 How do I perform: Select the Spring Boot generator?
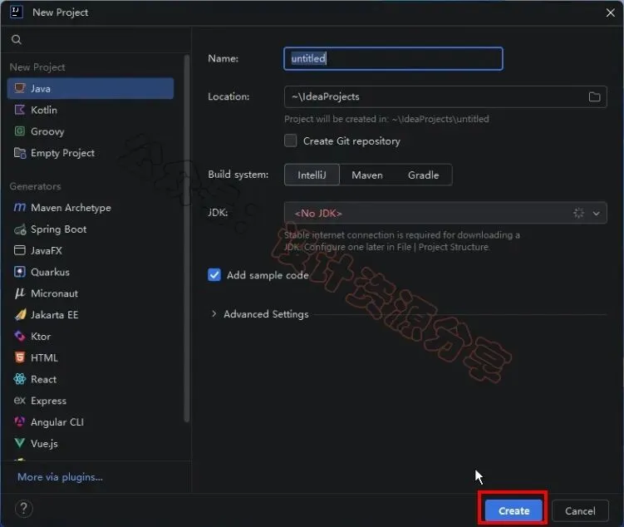(90, 229)
